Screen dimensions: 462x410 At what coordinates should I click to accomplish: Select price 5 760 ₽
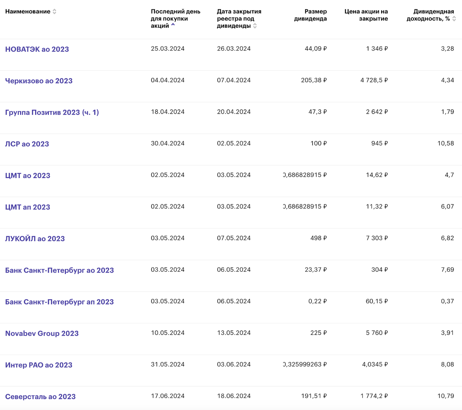point(377,333)
